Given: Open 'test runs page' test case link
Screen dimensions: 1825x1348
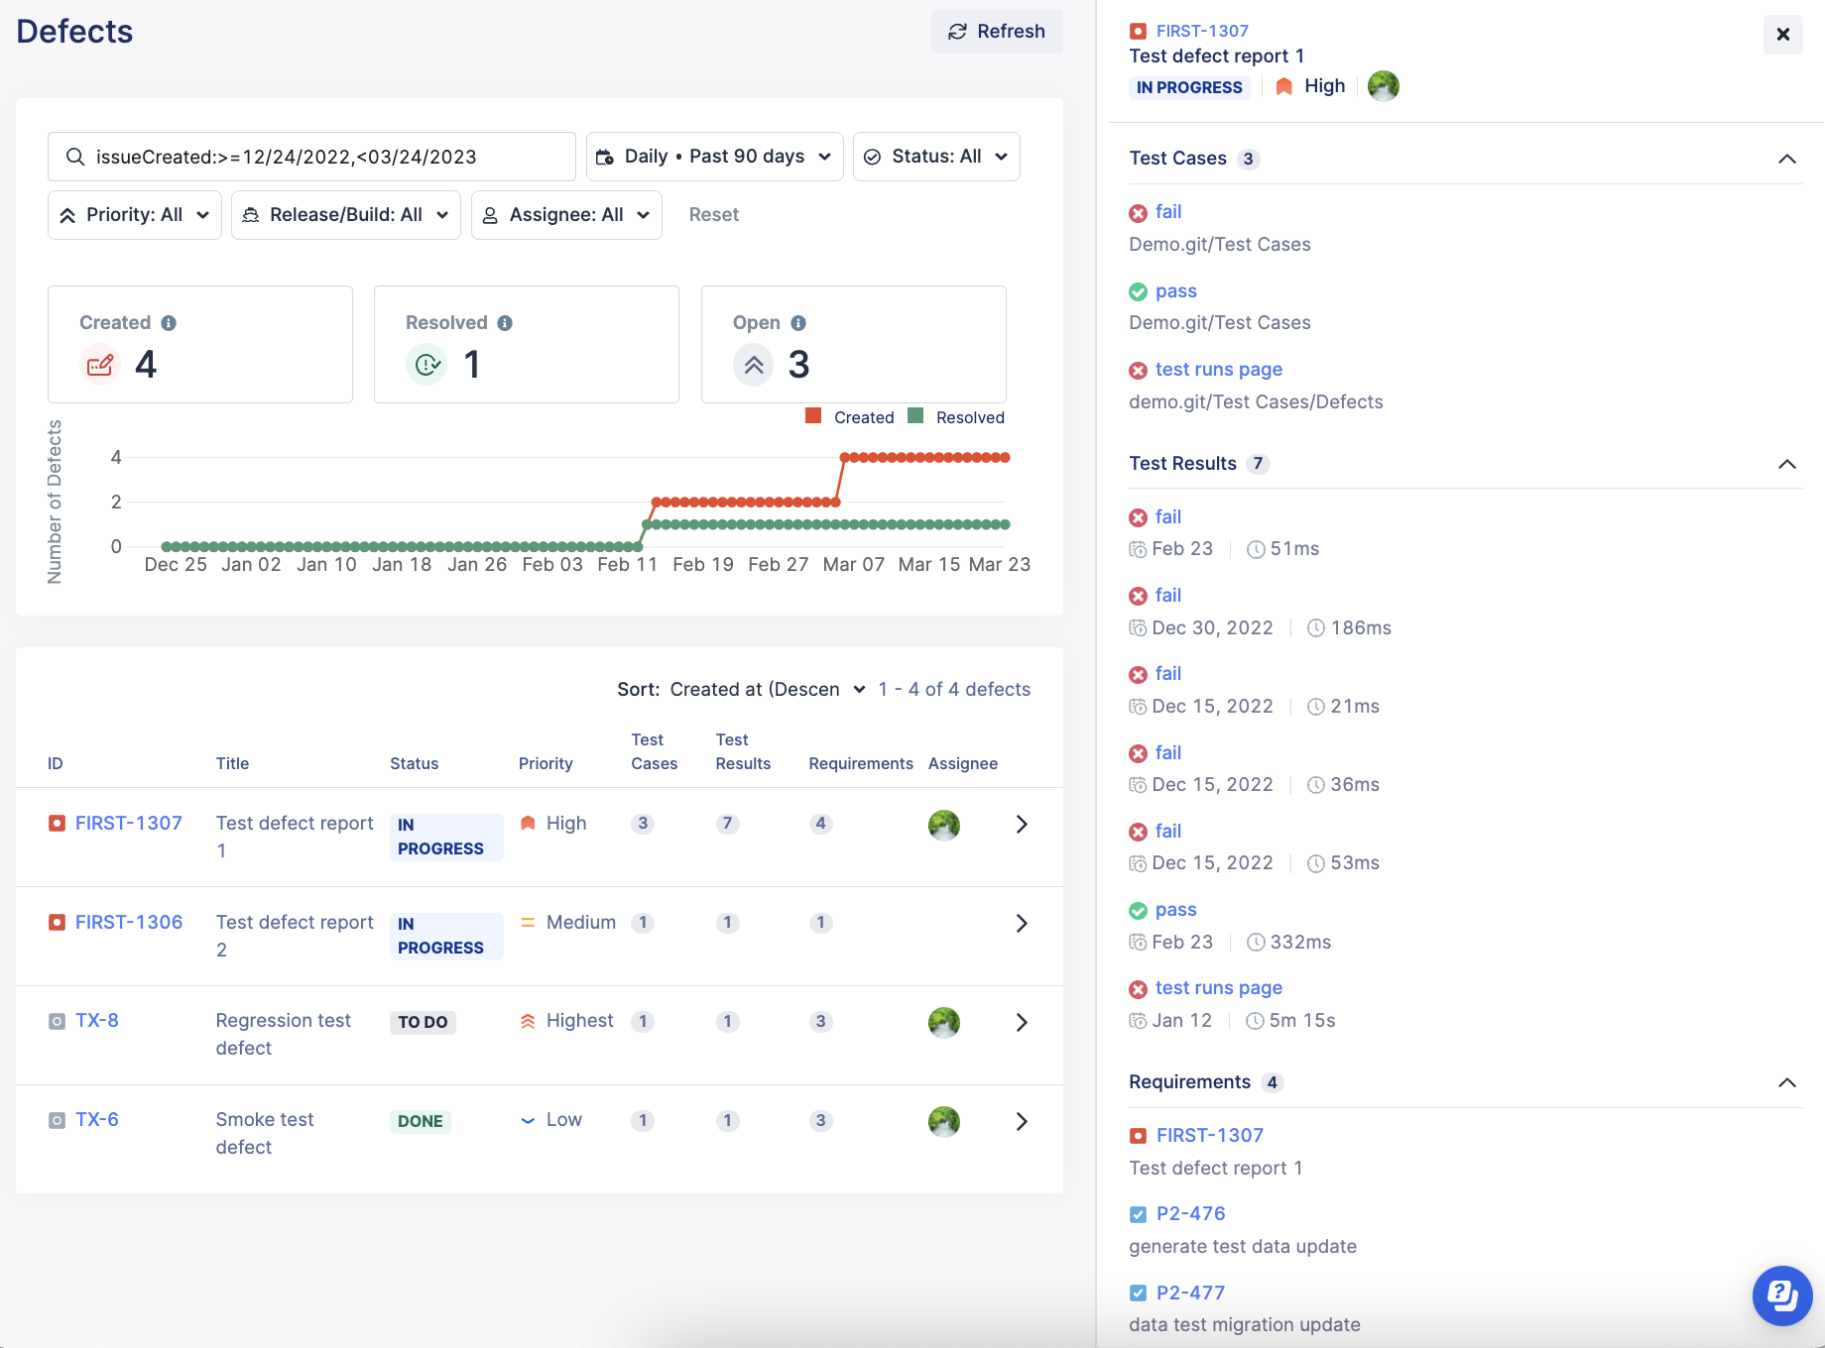Looking at the screenshot, I should click(1219, 370).
